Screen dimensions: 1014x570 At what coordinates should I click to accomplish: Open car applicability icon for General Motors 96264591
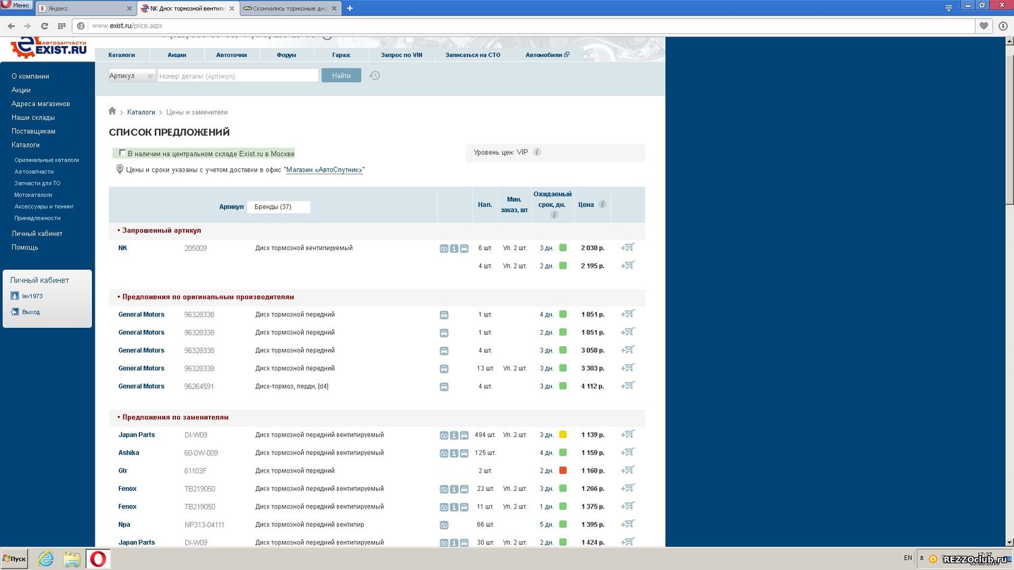[444, 387]
